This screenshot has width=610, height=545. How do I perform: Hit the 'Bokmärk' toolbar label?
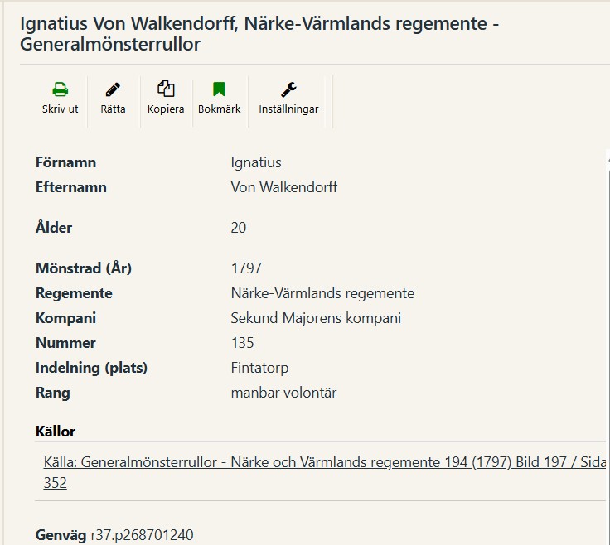tap(219, 109)
